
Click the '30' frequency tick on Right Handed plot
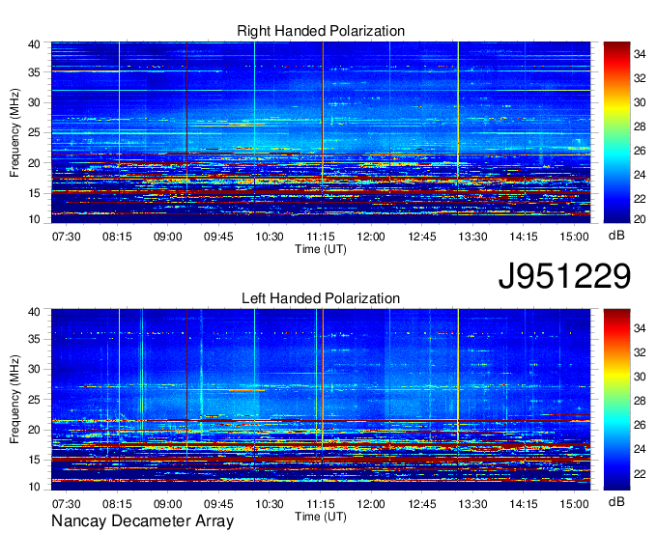click(34, 102)
